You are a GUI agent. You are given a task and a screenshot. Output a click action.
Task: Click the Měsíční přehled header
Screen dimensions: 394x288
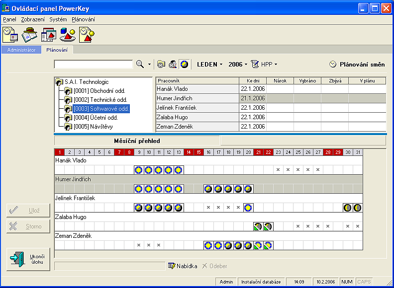point(137,141)
